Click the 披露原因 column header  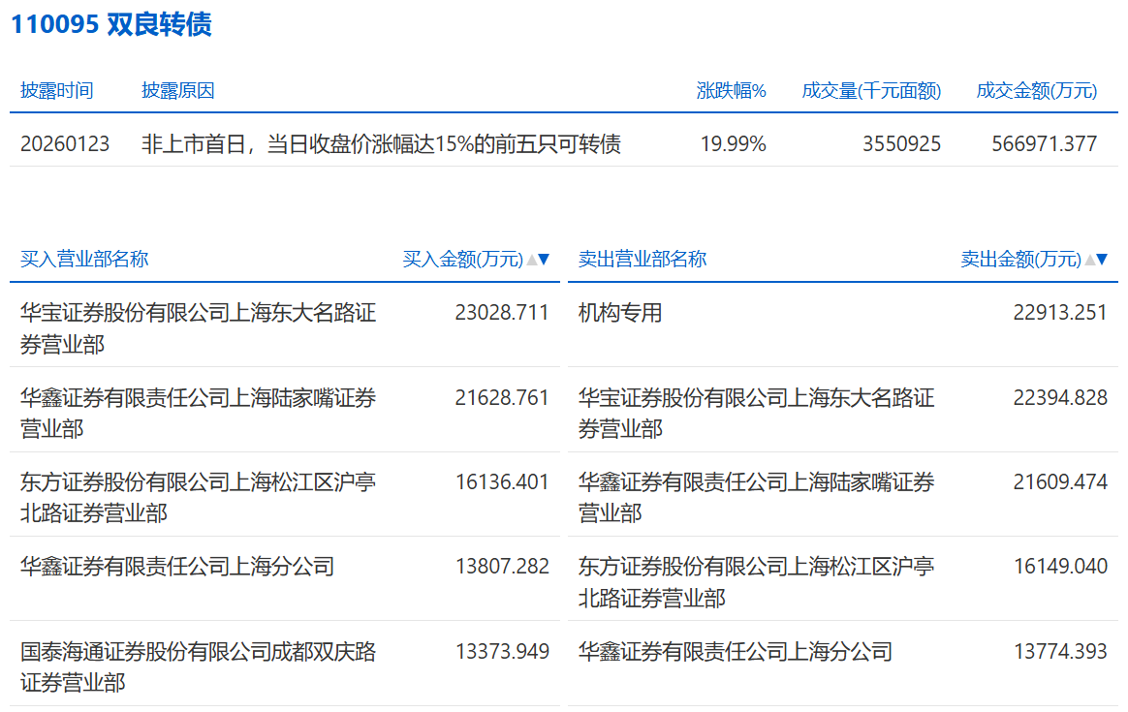[x=177, y=91]
